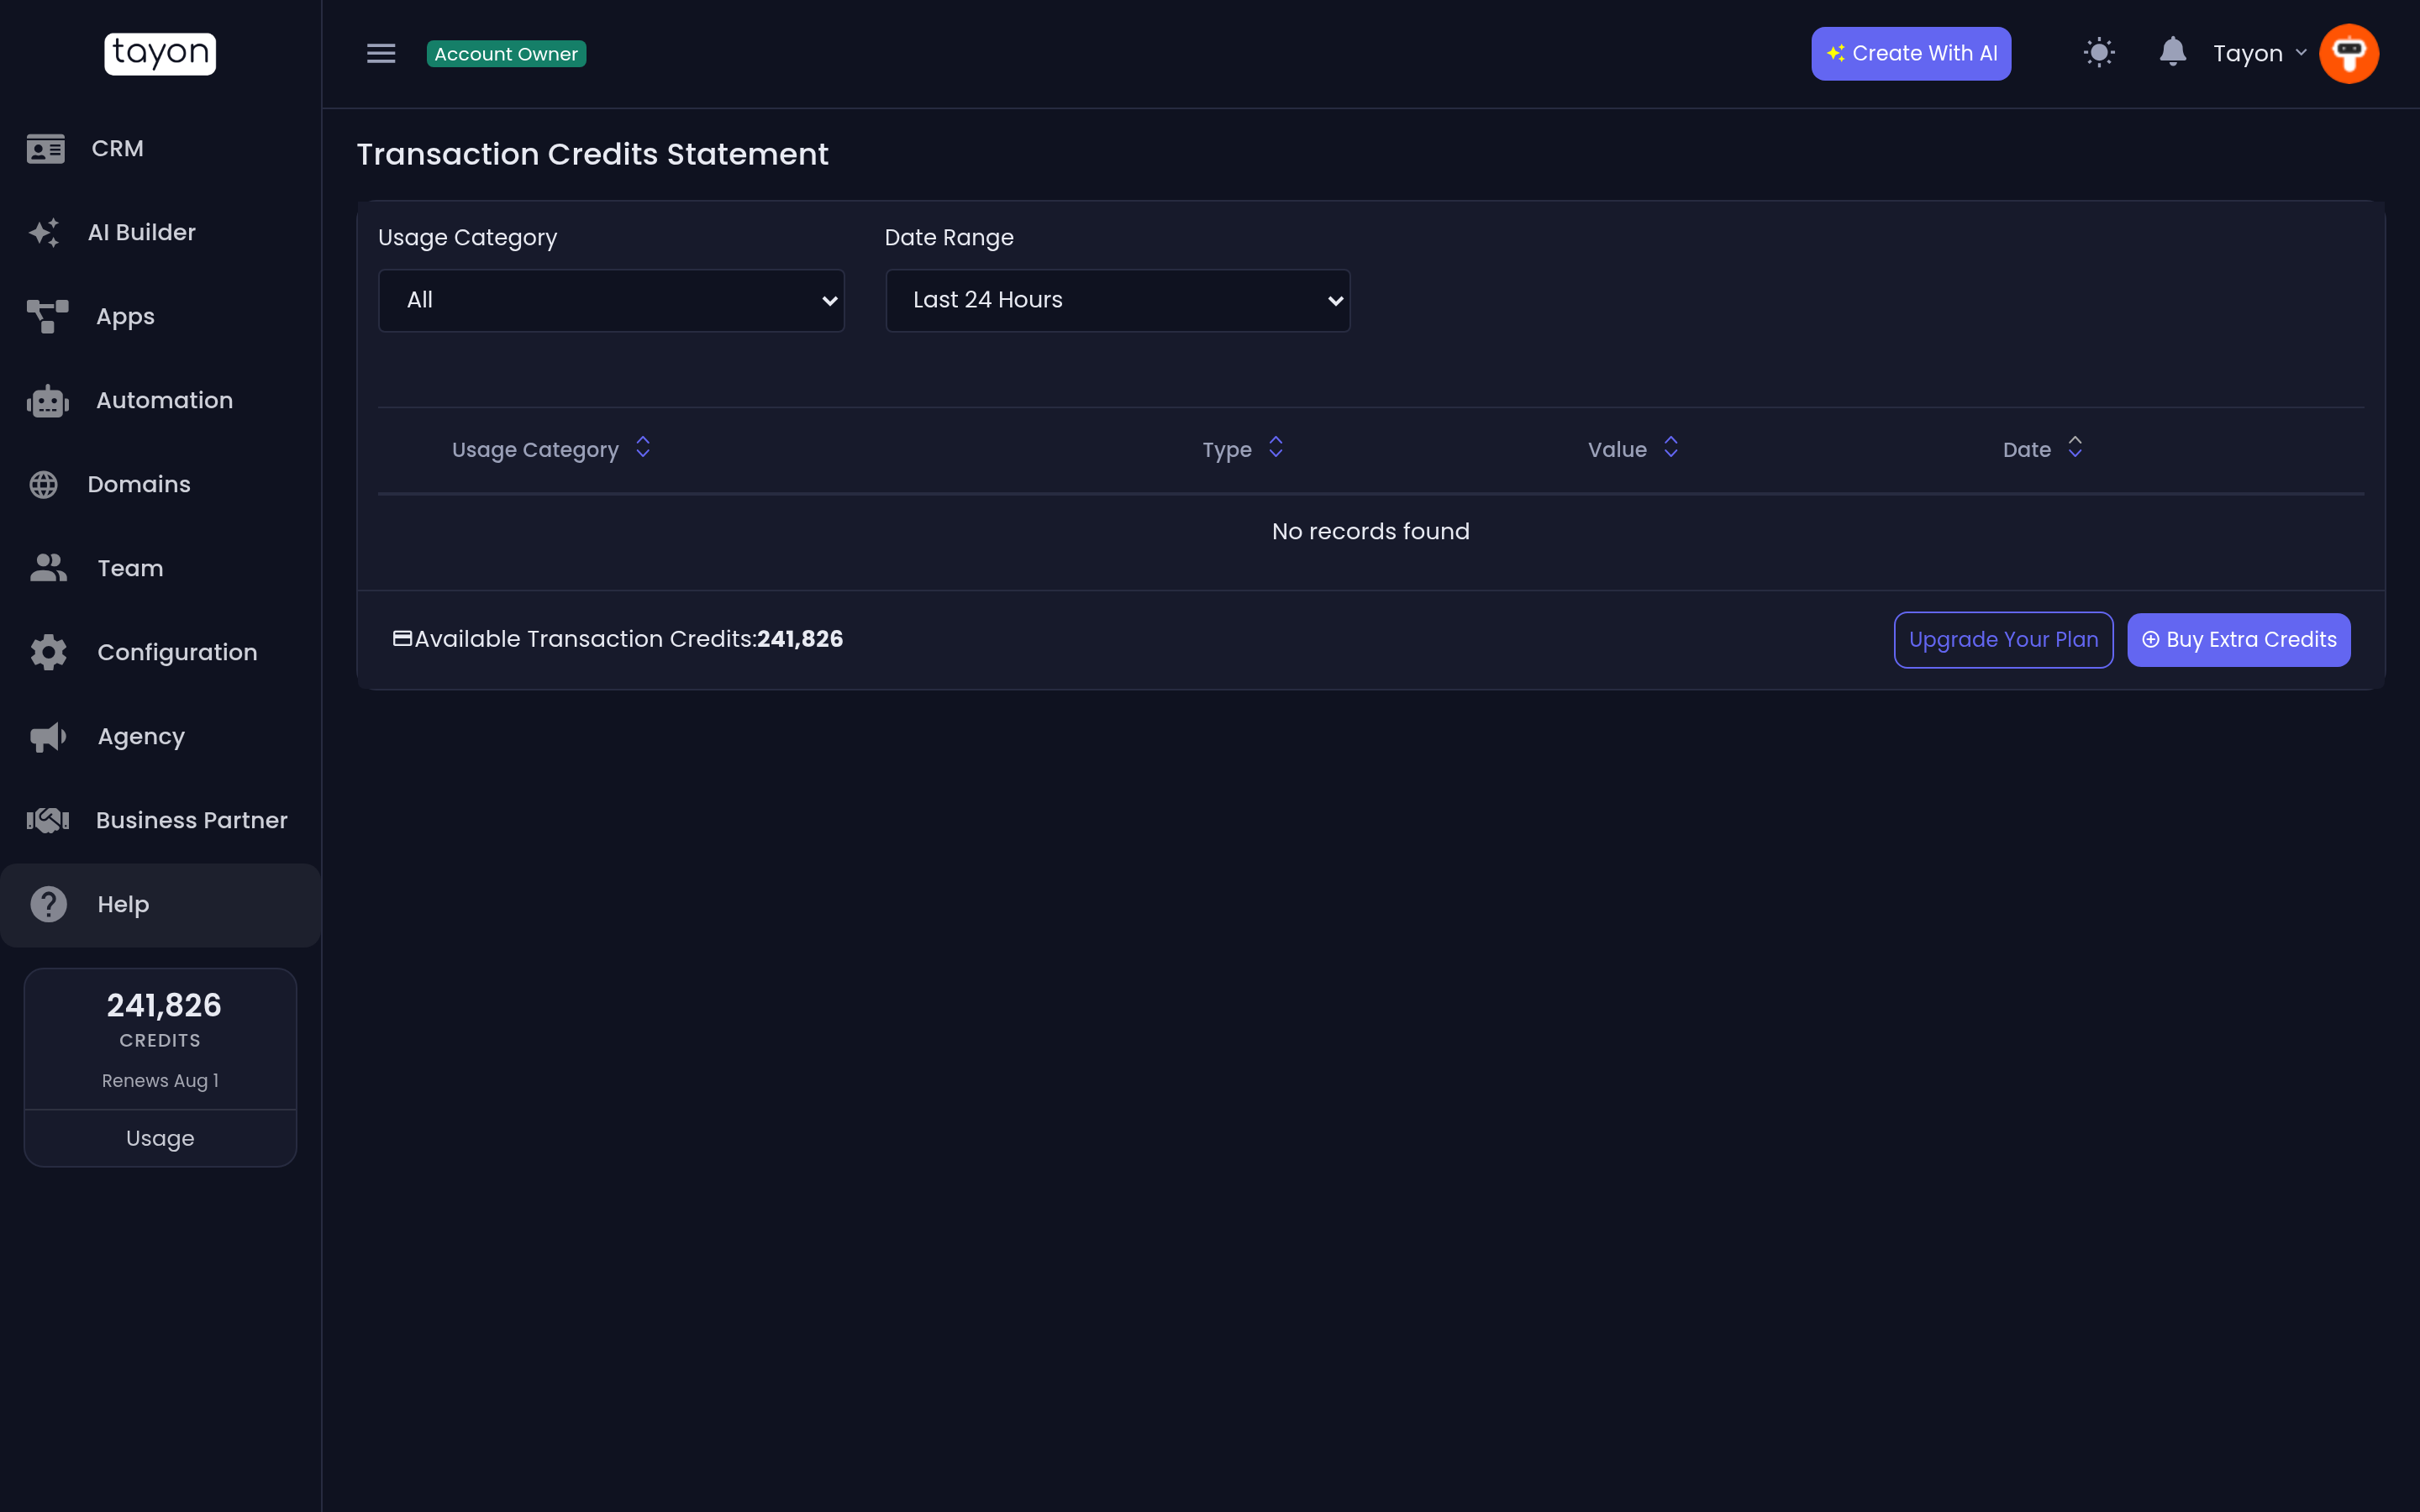Click the Account Owner badge
The width and height of the screenshot is (2420, 1512).
pyautogui.click(x=506, y=54)
